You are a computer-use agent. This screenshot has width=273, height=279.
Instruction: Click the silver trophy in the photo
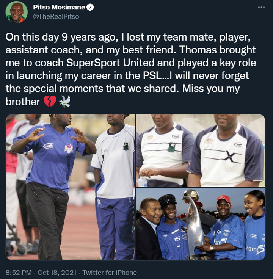coord(194,223)
